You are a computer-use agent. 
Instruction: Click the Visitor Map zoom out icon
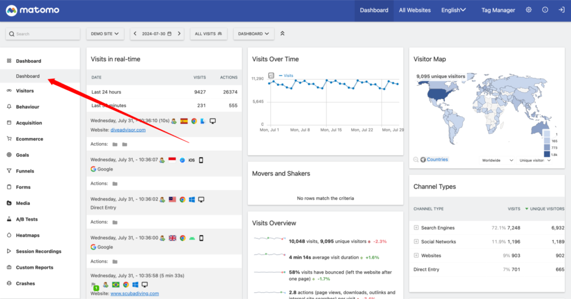(x=416, y=160)
